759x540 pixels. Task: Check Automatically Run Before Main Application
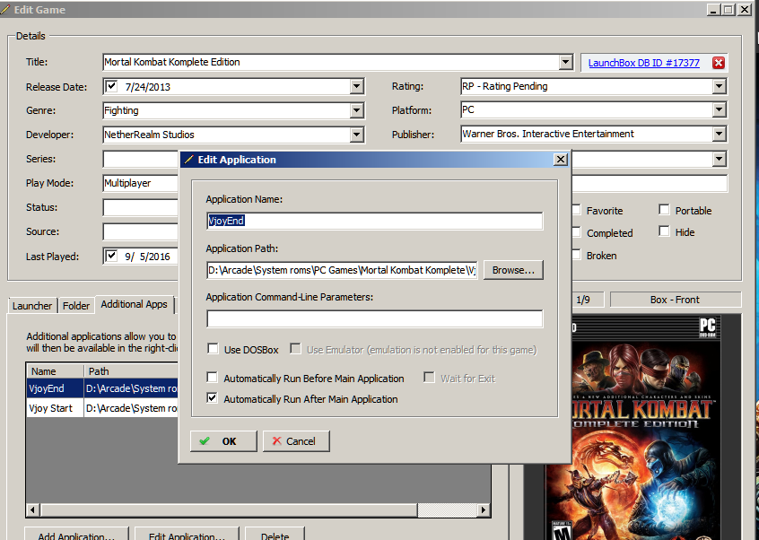(x=212, y=378)
